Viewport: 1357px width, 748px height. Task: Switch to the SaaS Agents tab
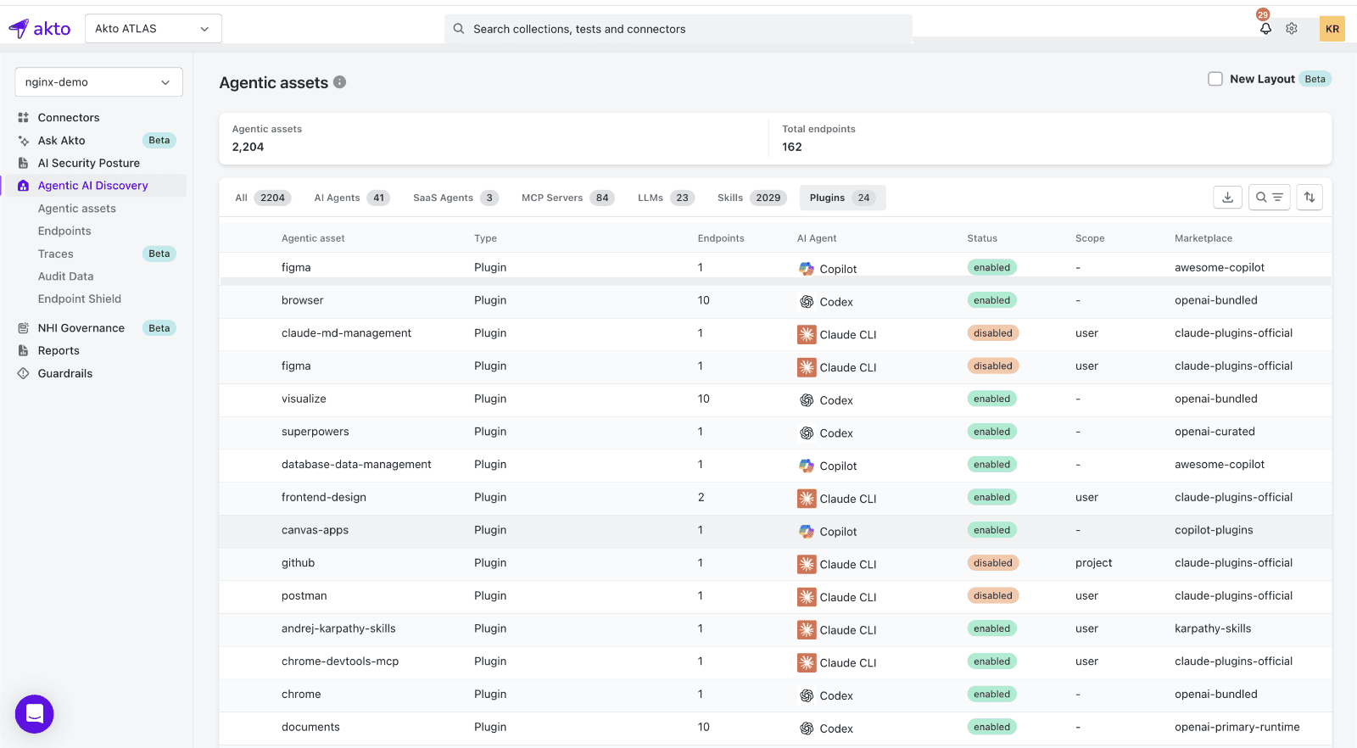point(455,198)
